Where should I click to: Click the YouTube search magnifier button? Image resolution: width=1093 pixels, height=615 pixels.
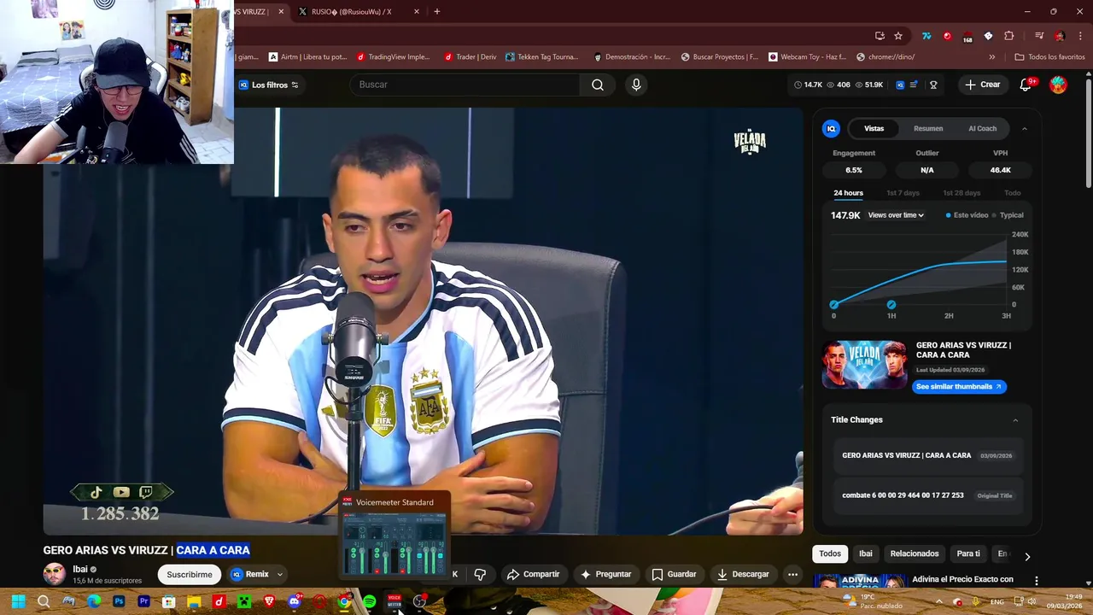598,85
